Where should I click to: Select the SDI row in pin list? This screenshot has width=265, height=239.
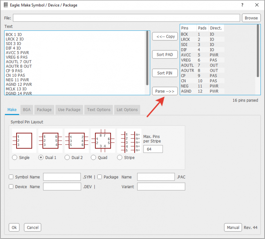202,45
